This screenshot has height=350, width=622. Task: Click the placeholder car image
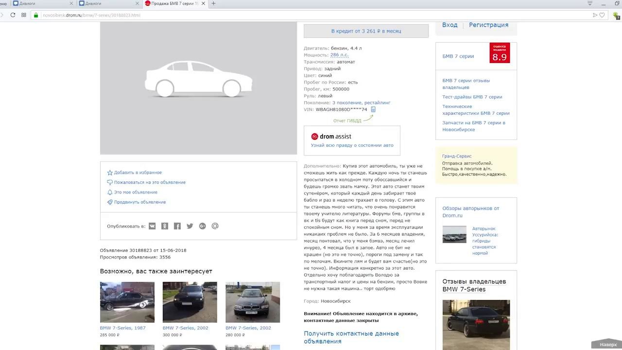tap(198, 88)
